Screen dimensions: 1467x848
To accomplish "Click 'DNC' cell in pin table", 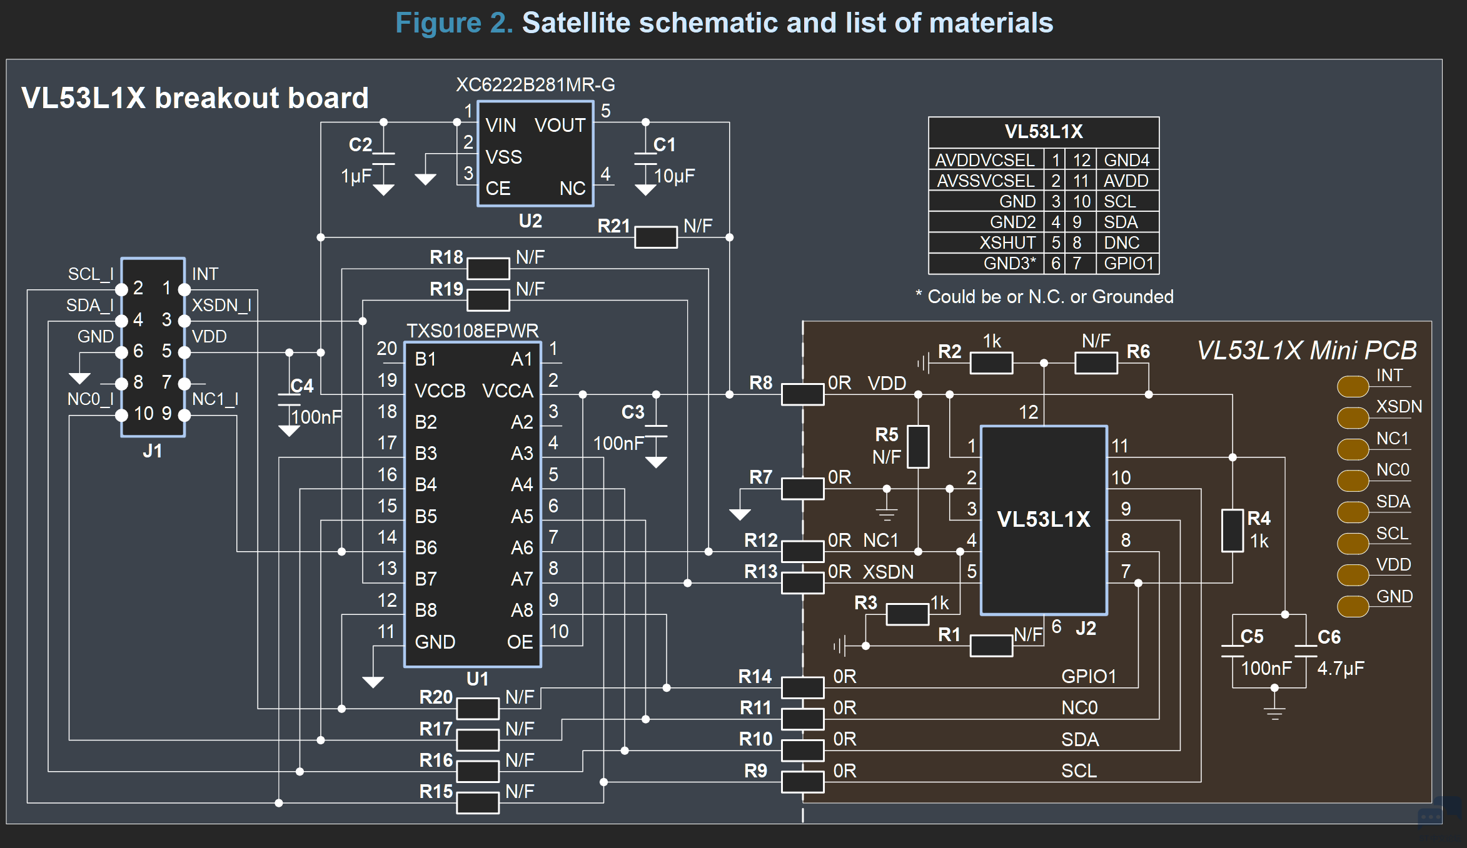I will click(x=1127, y=242).
